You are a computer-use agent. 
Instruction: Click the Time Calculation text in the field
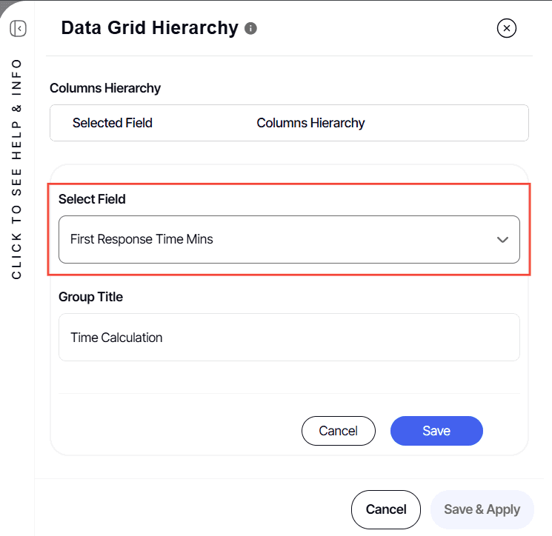pyautogui.click(x=116, y=338)
